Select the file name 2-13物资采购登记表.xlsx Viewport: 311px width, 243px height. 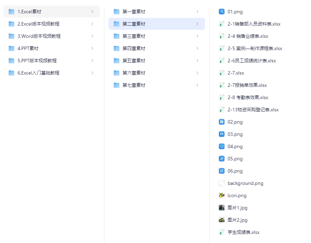(253, 110)
